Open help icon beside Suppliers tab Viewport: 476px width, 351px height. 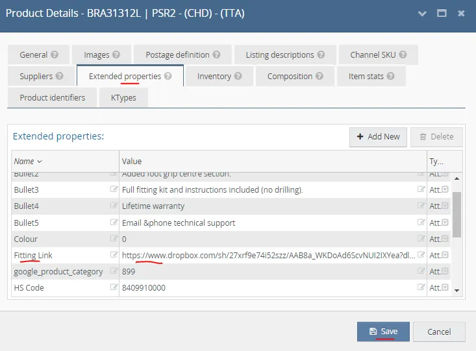click(60, 76)
